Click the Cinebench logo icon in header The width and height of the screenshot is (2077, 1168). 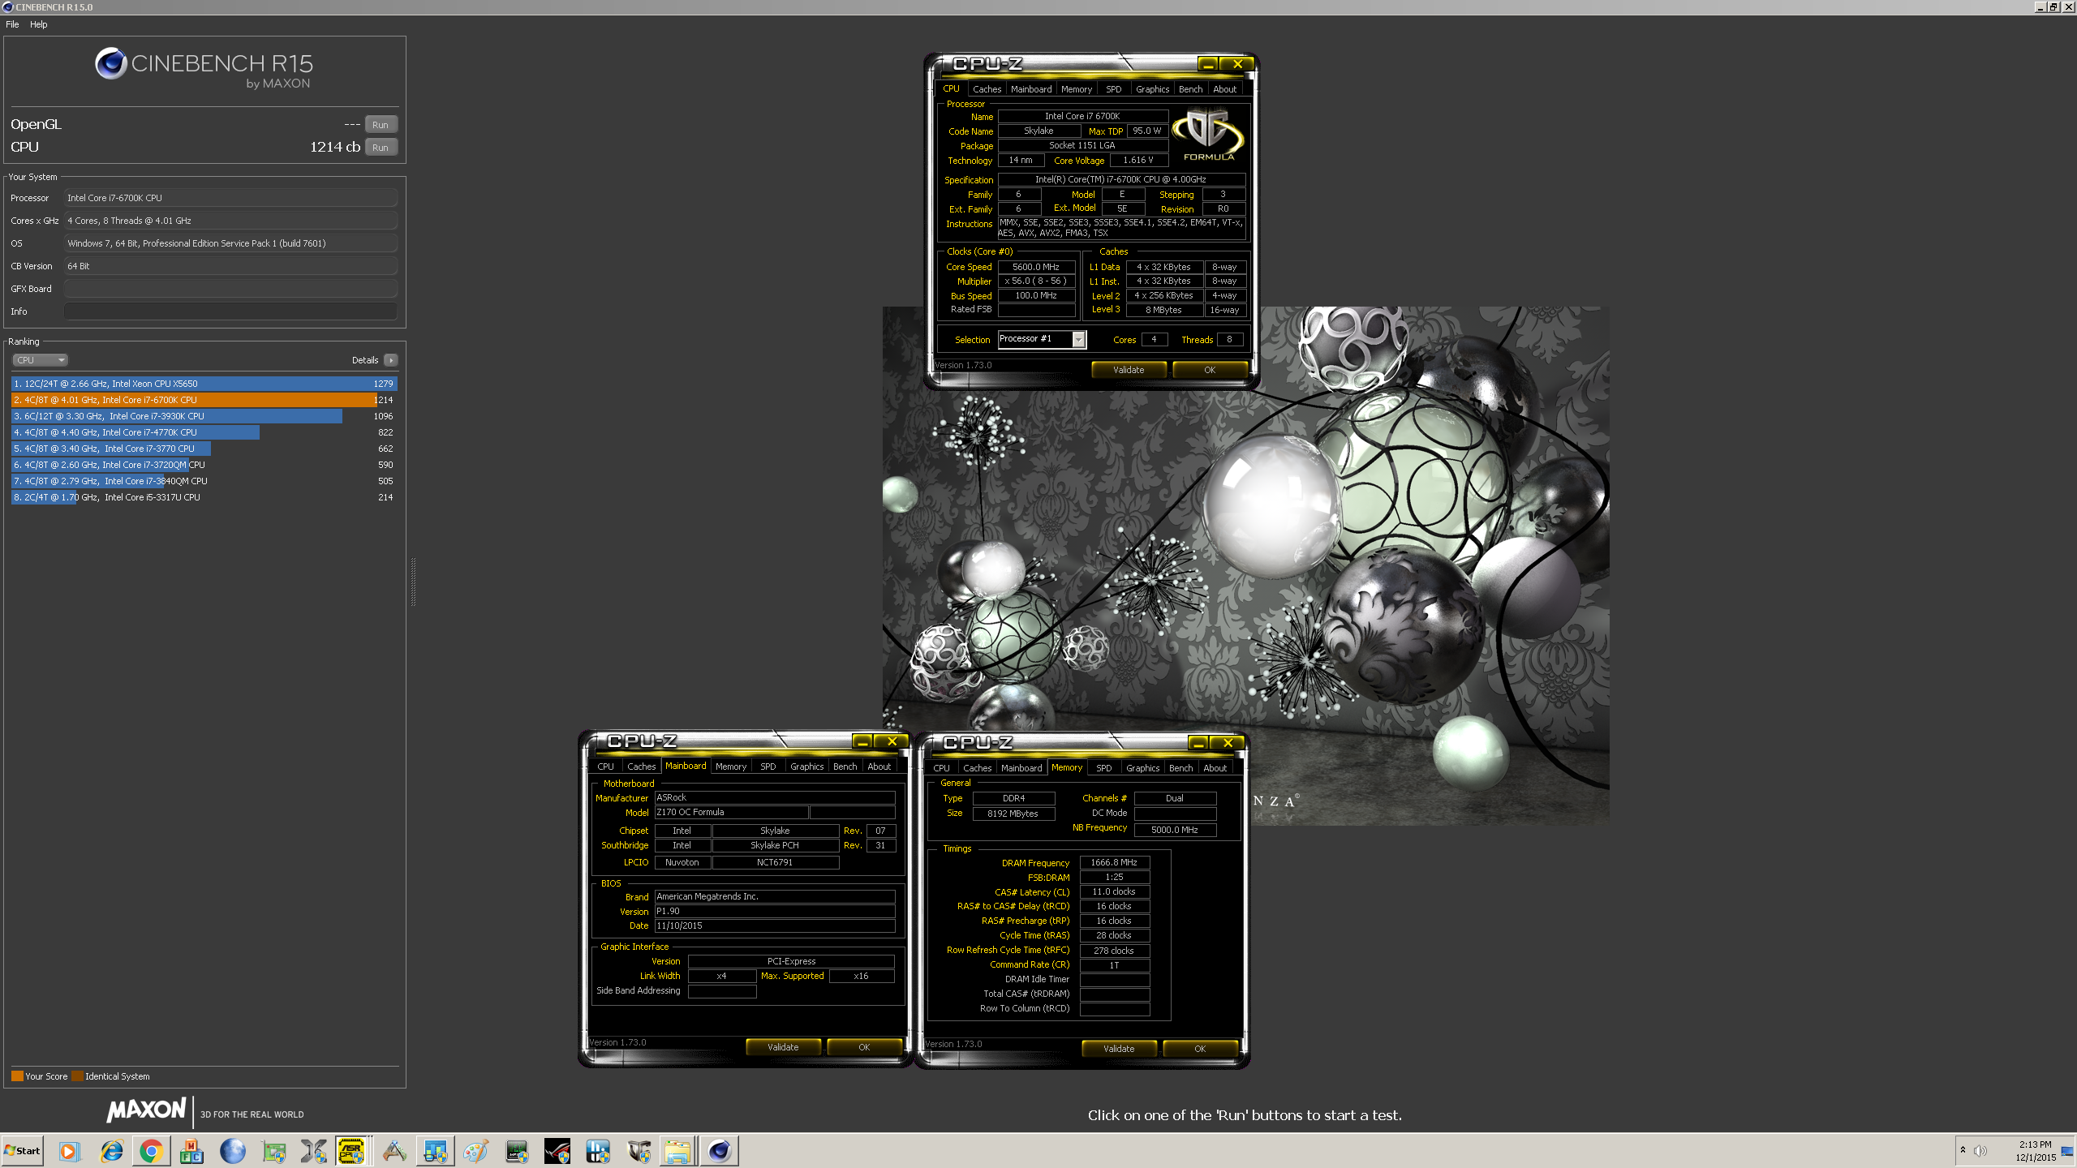110,63
